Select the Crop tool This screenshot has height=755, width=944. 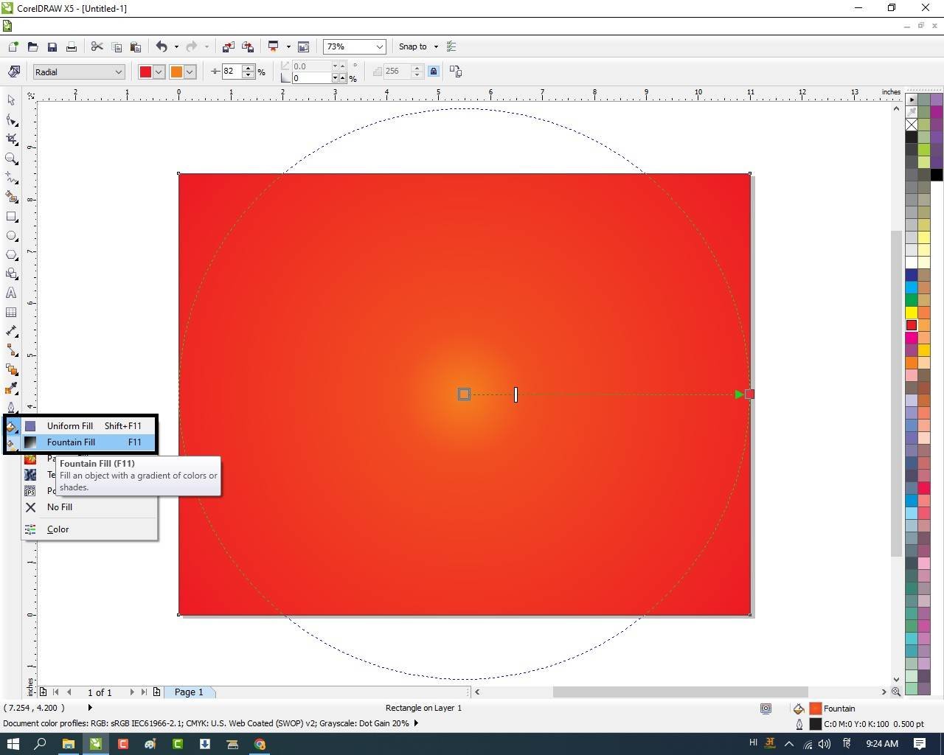pyautogui.click(x=11, y=139)
